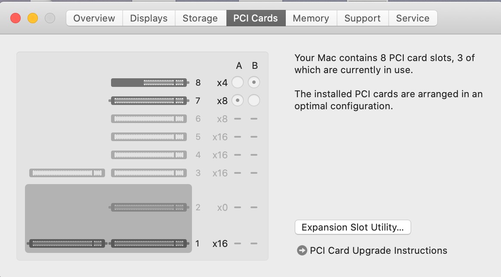
Task: Open the Memory tab
Action: (x=311, y=18)
